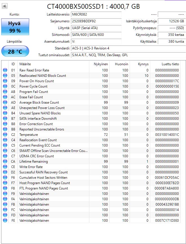Click the Tuetut ominaisuudet features field
Screen dimensions: 186x244
pos(129,55)
